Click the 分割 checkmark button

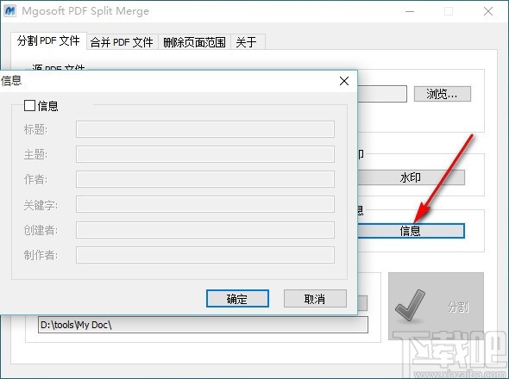(436, 306)
